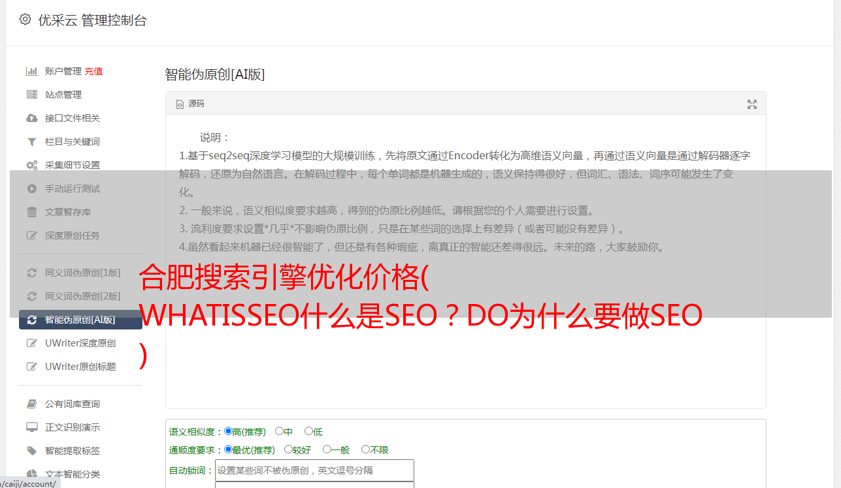Click the 语义相似度 label
The width and height of the screenshot is (841, 488).
tap(191, 432)
